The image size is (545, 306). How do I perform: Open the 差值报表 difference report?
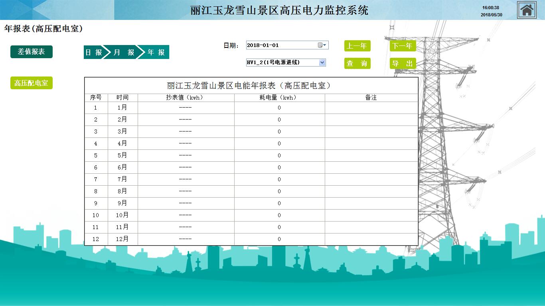click(31, 52)
